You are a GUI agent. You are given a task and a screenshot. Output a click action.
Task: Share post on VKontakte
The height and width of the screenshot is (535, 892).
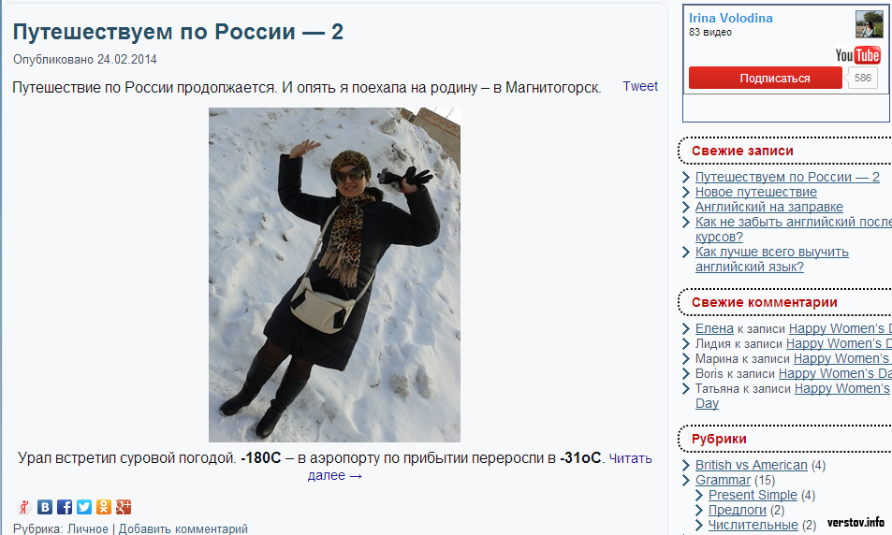(45, 507)
